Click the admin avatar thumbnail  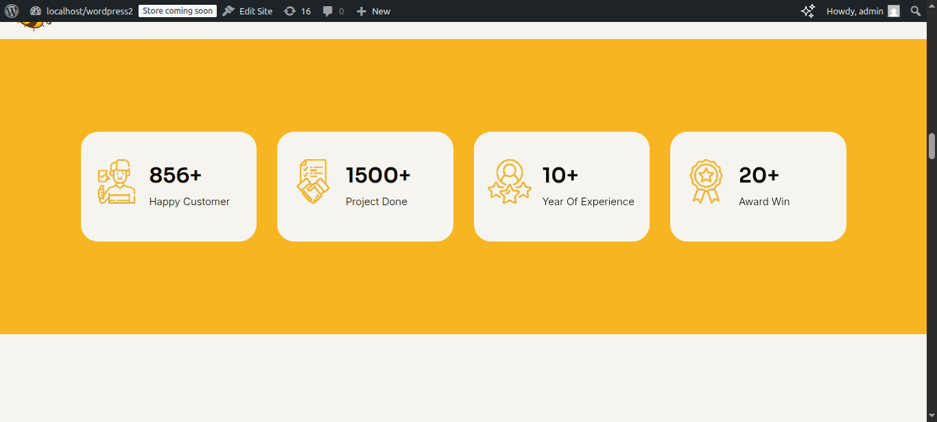tap(893, 11)
